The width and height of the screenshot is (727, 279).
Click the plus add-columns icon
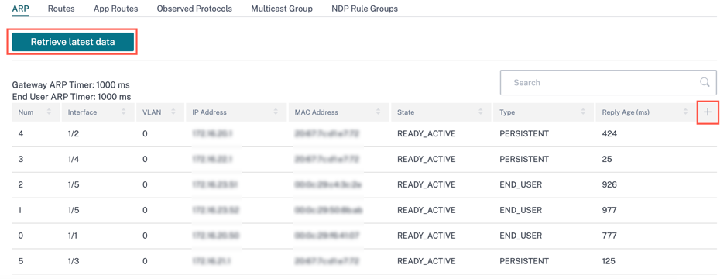pyautogui.click(x=708, y=112)
